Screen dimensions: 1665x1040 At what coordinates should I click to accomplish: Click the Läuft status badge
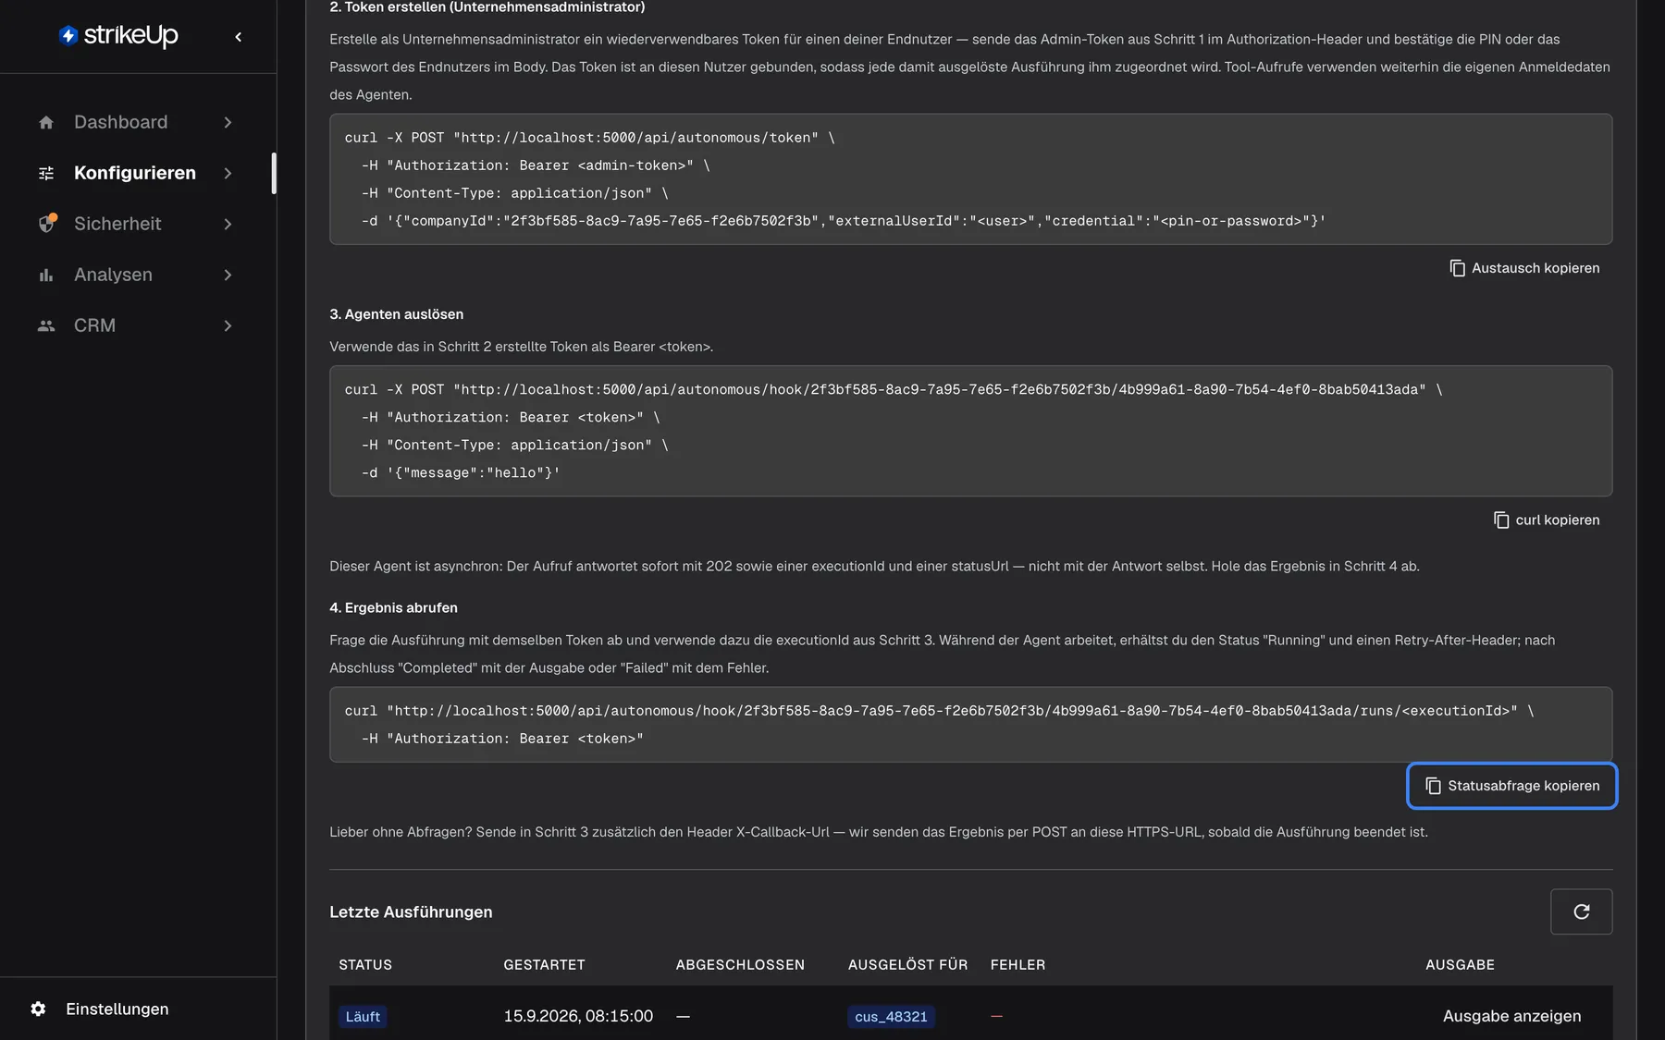(x=363, y=1017)
